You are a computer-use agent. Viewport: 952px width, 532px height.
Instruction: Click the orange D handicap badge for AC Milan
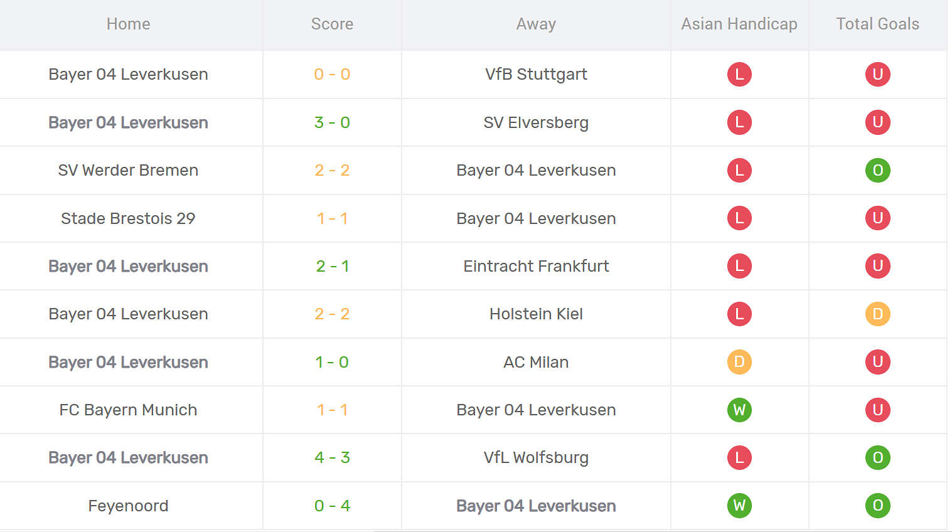click(x=739, y=362)
